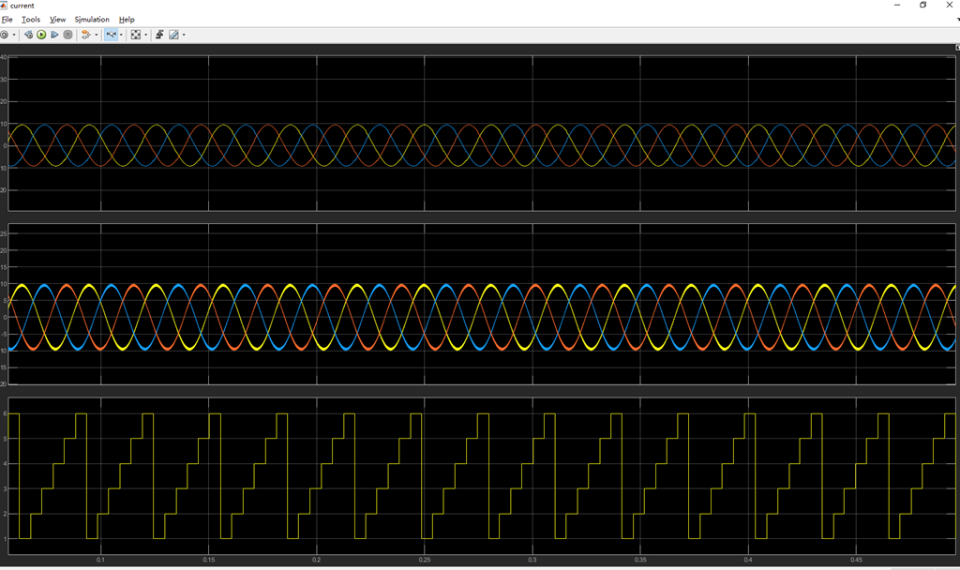Click the MATLAB logo in title bar
Viewport: 960px width, 570px height.
tap(3, 6)
